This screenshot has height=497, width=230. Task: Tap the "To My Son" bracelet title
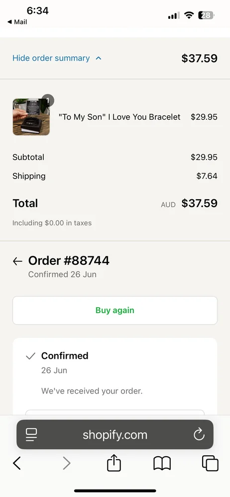tap(119, 117)
